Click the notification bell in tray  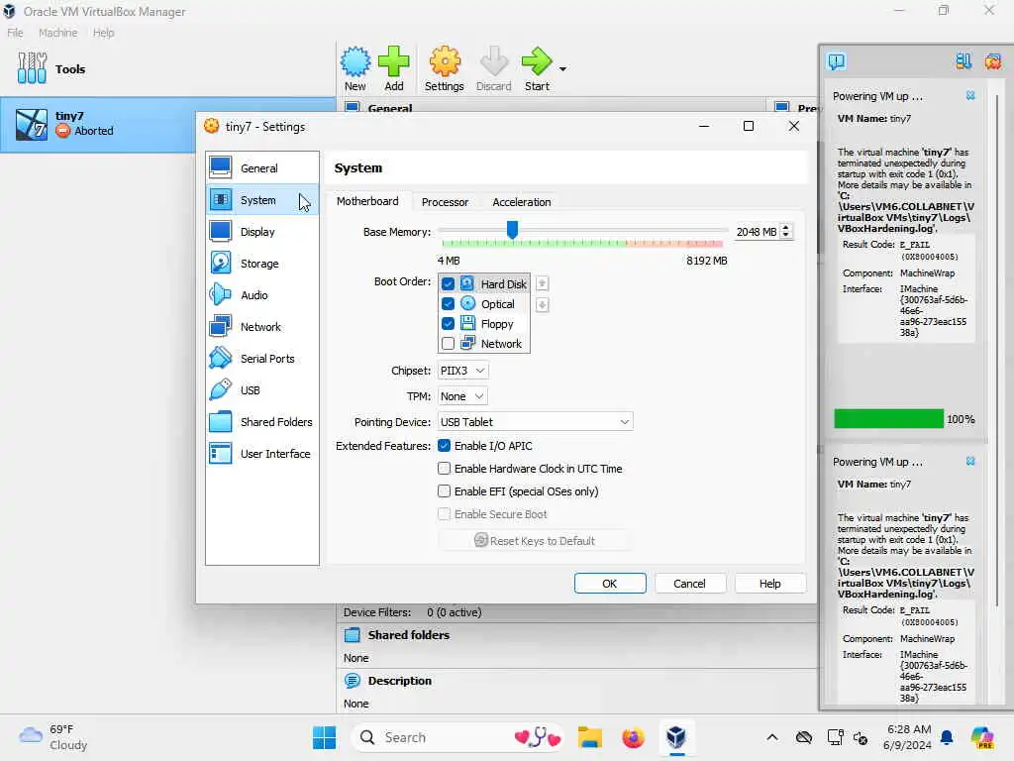[x=947, y=737]
